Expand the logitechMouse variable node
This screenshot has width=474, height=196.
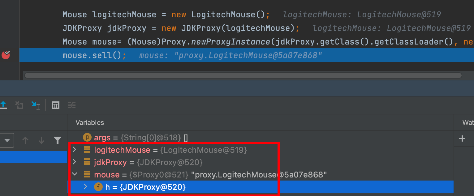[74, 150]
